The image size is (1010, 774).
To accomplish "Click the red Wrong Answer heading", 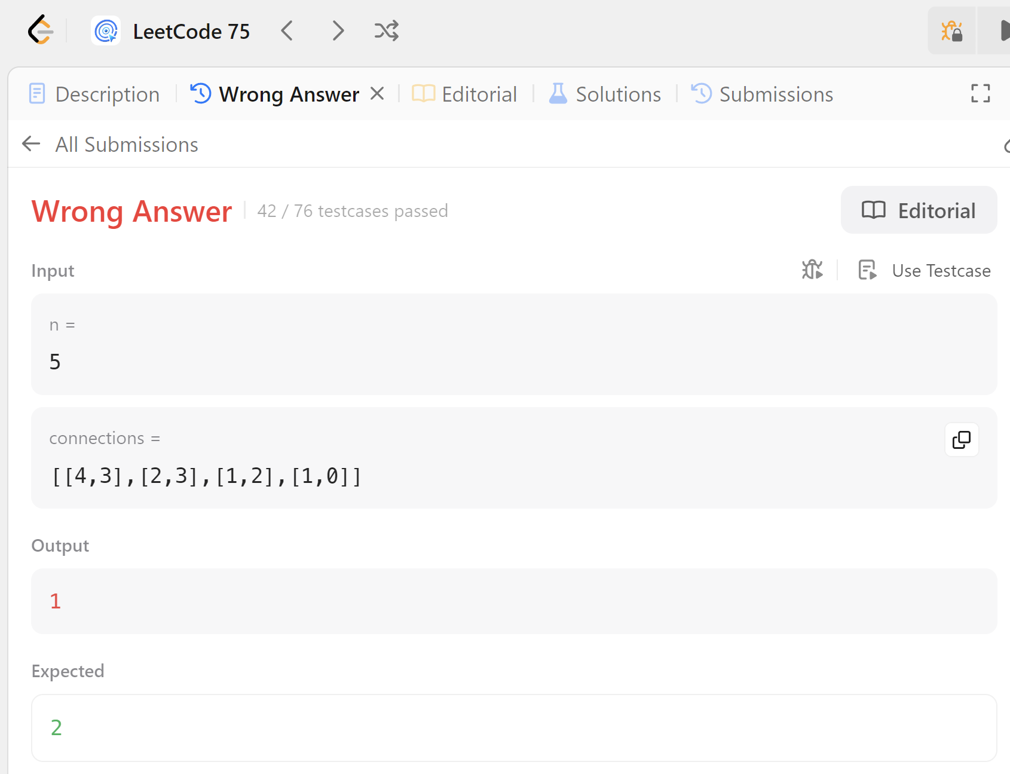I will (x=131, y=212).
